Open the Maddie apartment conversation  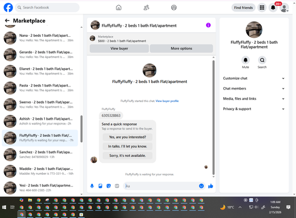click(x=40, y=171)
